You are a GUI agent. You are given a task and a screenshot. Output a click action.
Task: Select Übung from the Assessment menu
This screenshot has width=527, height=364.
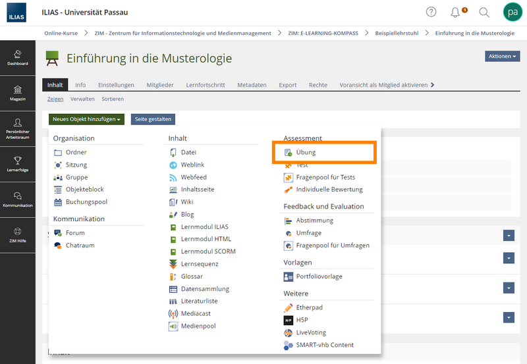(x=306, y=152)
